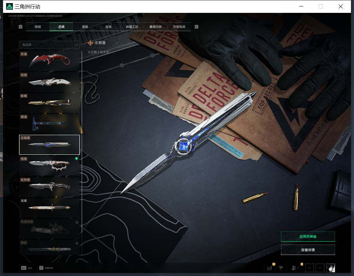Screen dimensions: 354x276
Task: Open the statistics bar chart icon
Action: click(269, 268)
